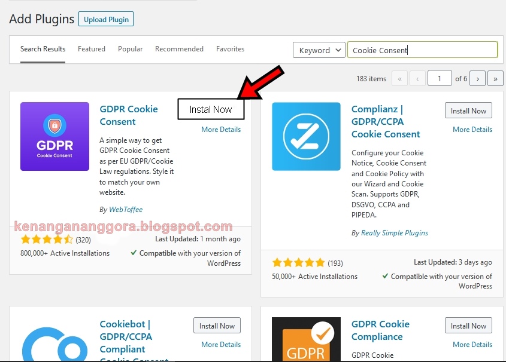
Task: Click the (320) ratings count
Action: click(83, 240)
